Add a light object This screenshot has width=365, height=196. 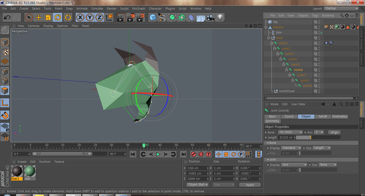(220, 18)
